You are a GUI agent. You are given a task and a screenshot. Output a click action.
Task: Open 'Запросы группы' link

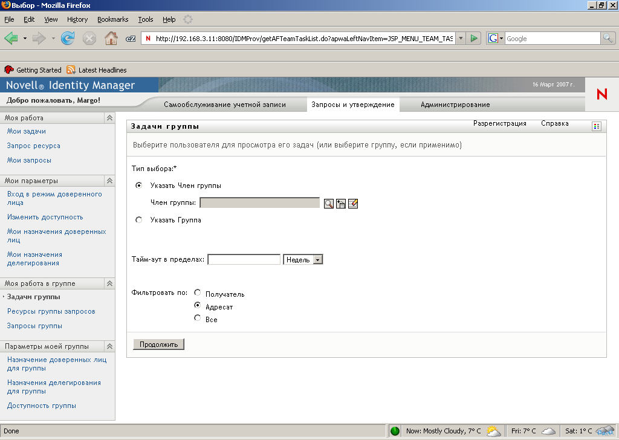tap(34, 326)
